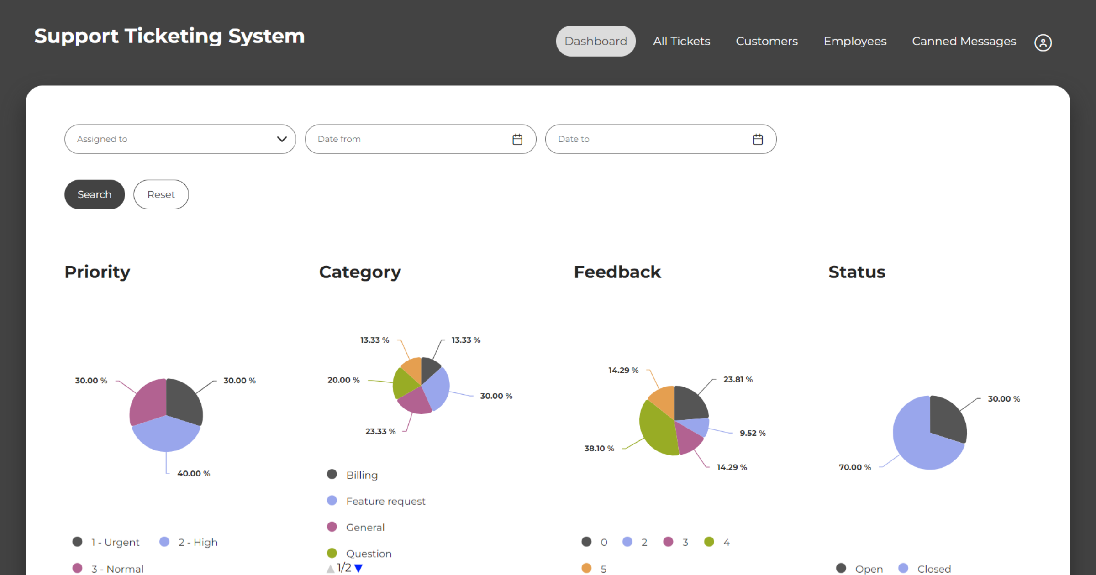Viewport: 1096px width, 575px height.
Task: Expand the Assigned to chevron
Action: pyautogui.click(x=281, y=139)
